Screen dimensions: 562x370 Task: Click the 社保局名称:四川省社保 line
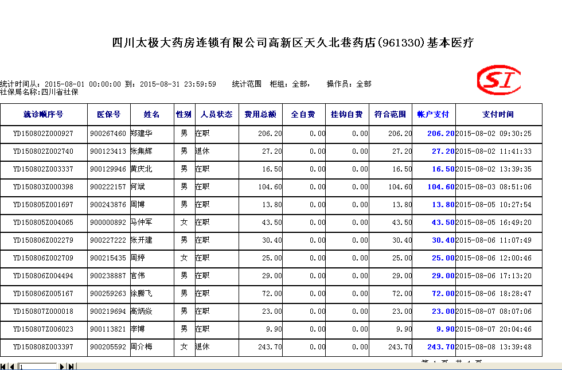39,92
